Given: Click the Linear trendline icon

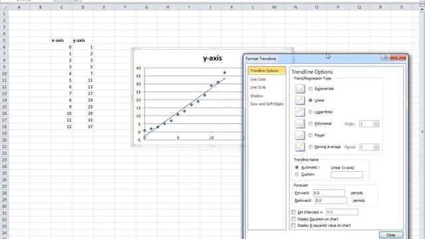Looking at the screenshot, I should click(299, 100).
